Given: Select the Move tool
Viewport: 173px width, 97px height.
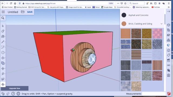Looking at the screenshot, I should tap(3, 68).
